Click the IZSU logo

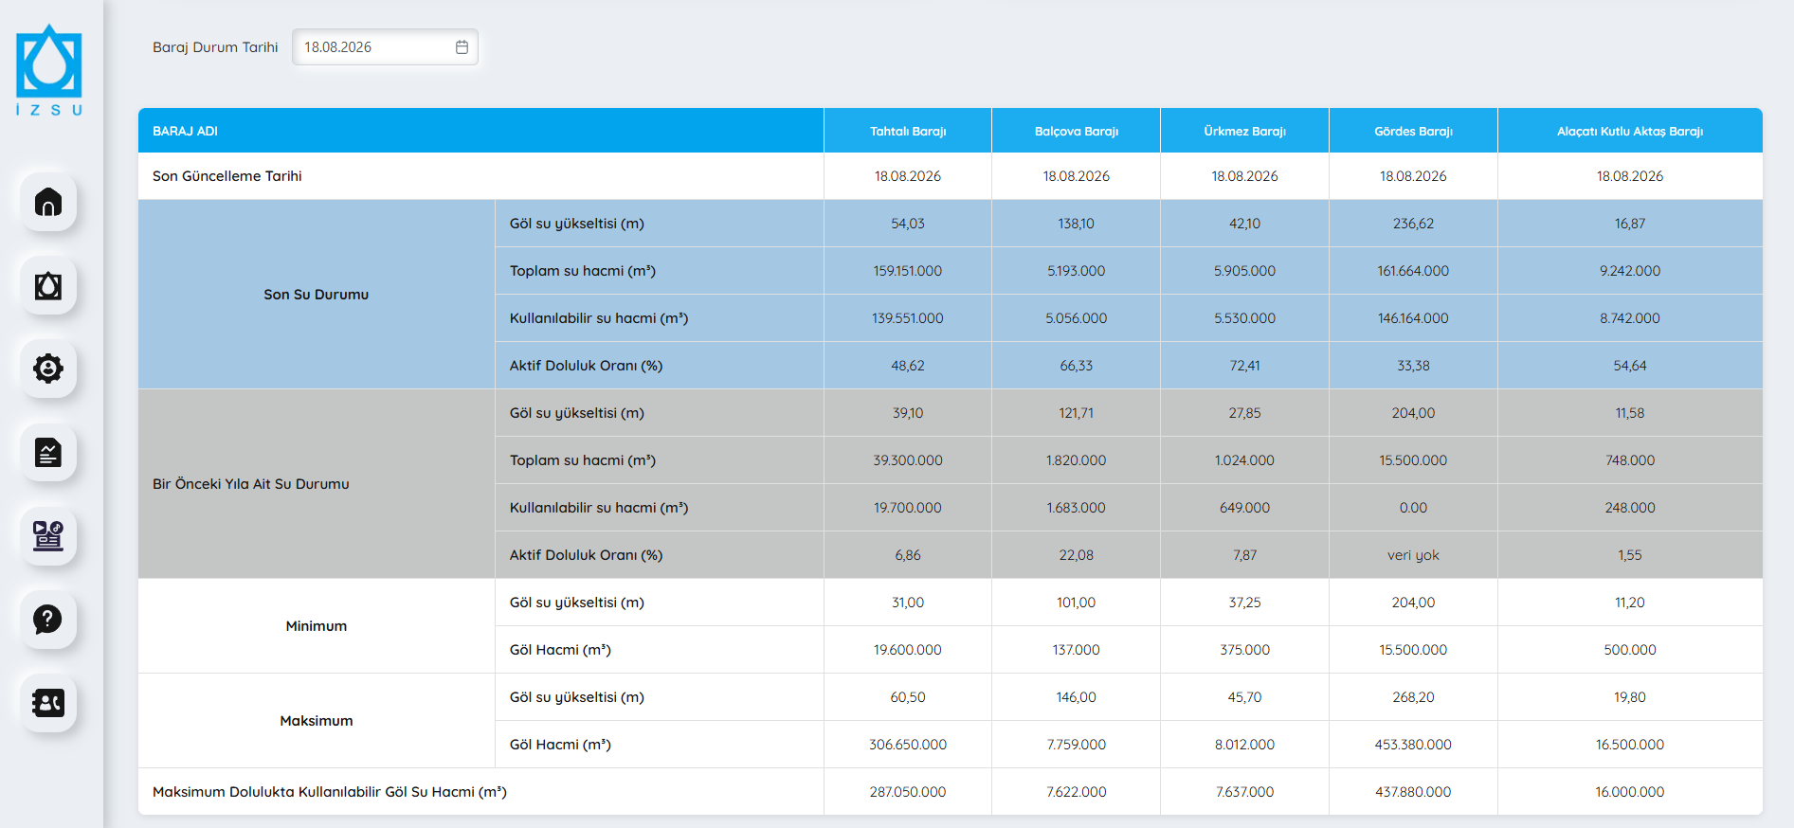point(49,71)
